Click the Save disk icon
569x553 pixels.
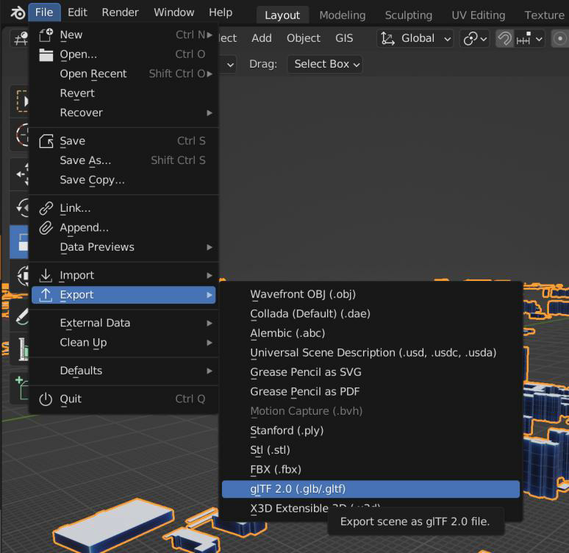pos(46,141)
